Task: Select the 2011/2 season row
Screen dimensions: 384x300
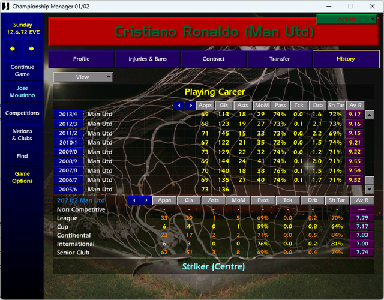Action: (x=68, y=133)
